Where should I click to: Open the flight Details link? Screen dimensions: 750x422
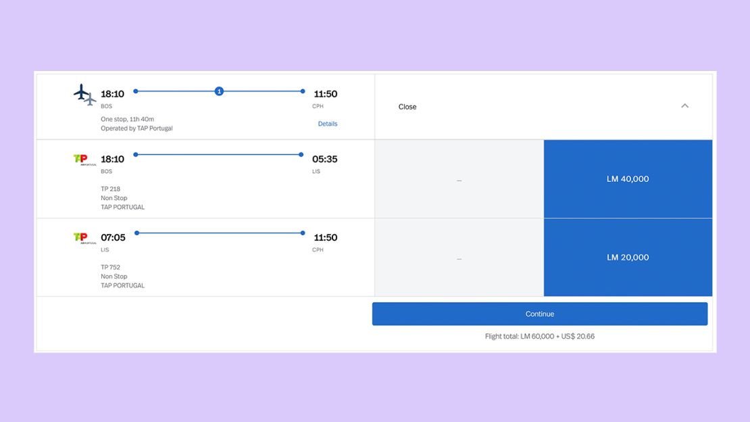pos(328,124)
